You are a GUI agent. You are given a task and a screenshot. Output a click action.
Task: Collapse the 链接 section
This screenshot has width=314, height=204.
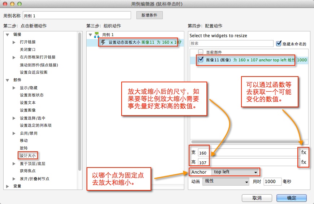(7, 35)
